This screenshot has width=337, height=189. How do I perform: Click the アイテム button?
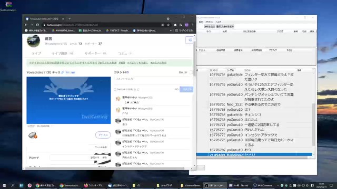103,135
